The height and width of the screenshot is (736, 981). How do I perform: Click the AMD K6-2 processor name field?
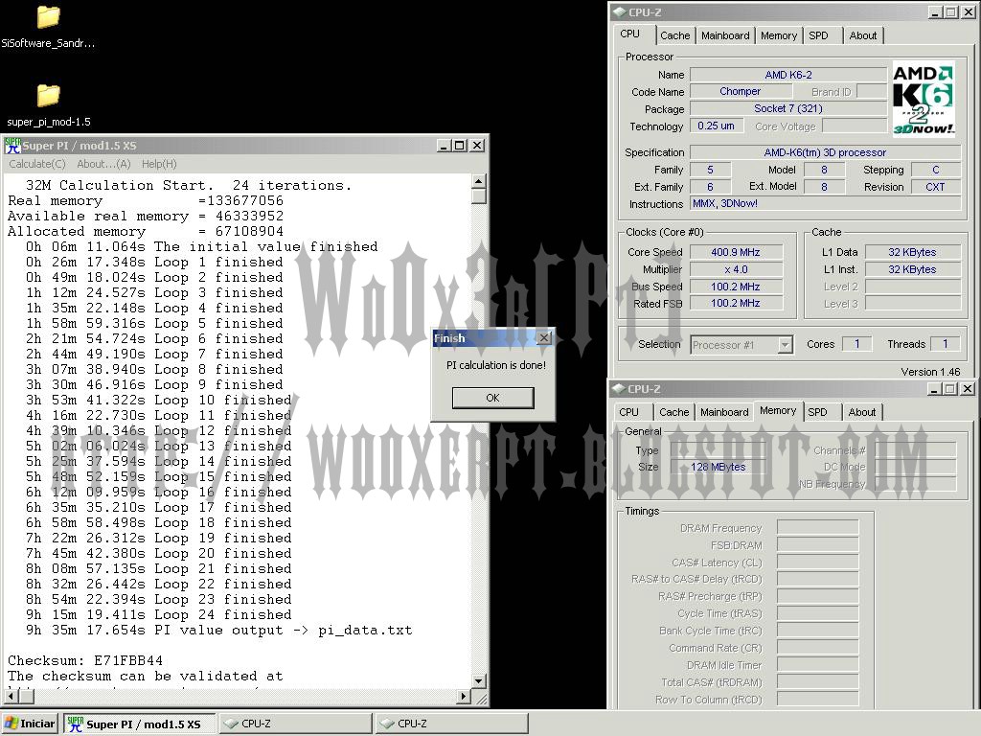tap(788, 75)
